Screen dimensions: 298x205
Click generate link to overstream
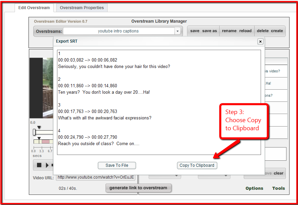click(138, 188)
